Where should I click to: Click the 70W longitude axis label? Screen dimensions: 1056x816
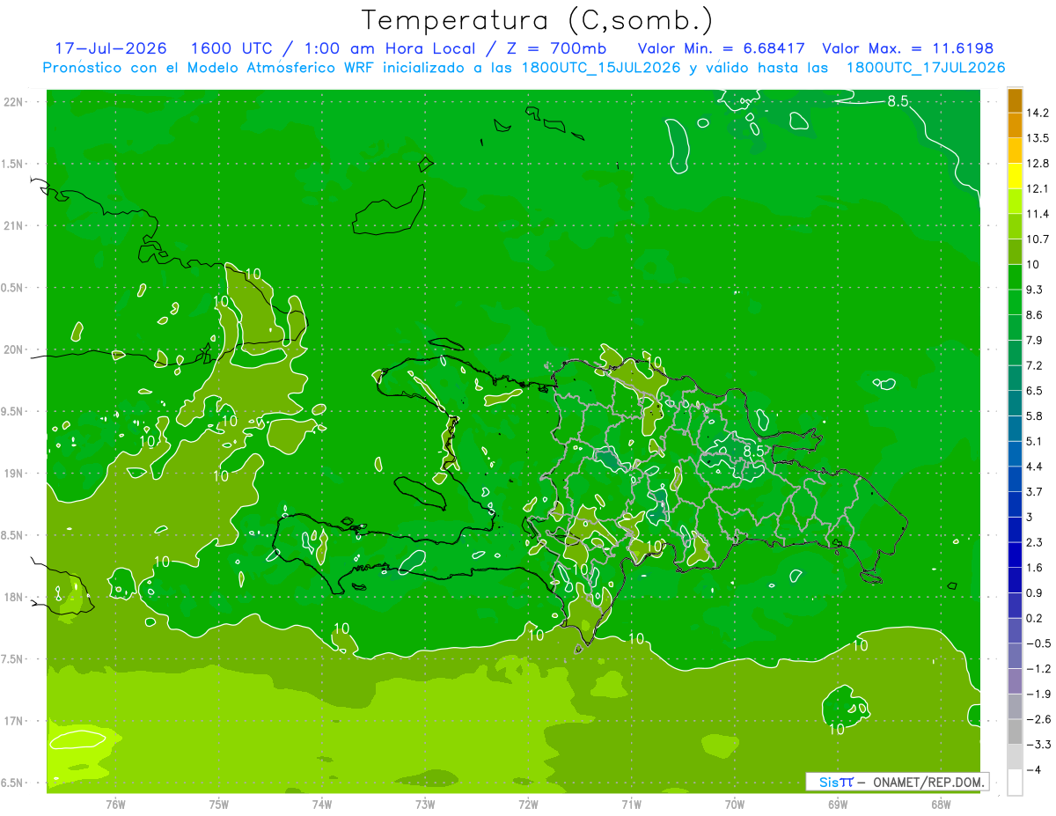[x=735, y=805]
